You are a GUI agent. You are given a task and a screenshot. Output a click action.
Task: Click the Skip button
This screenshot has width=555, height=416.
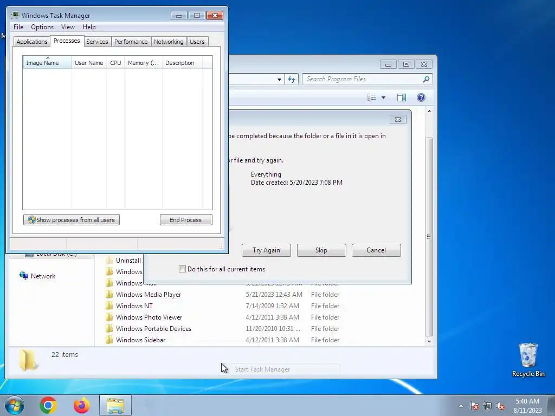tap(321, 250)
